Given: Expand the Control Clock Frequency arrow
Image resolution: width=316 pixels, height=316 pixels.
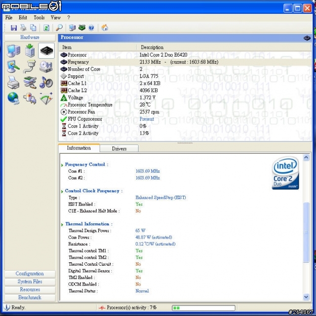Looking at the screenshot, I should point(62,191).
